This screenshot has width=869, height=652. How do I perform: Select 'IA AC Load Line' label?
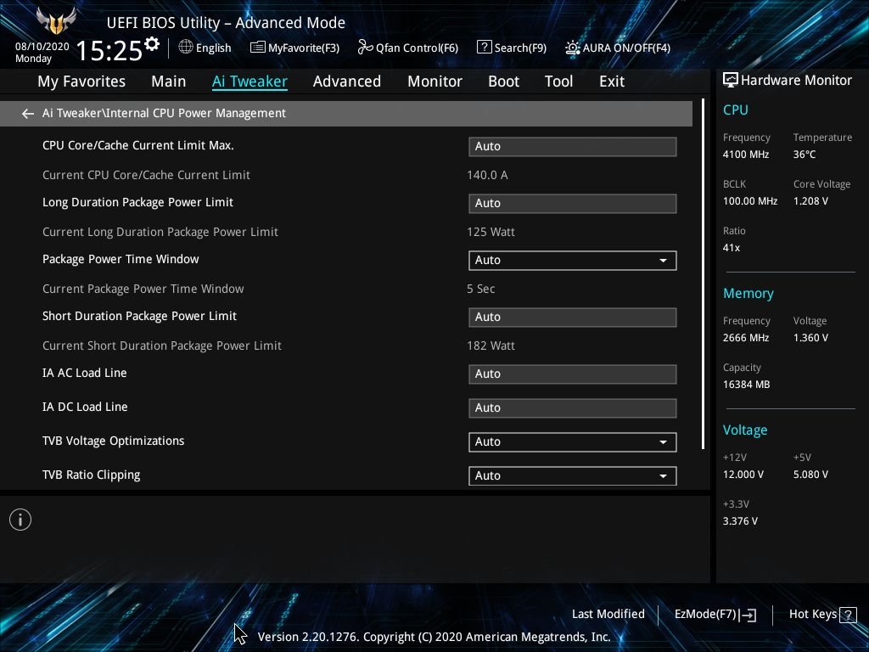point(84,374)
